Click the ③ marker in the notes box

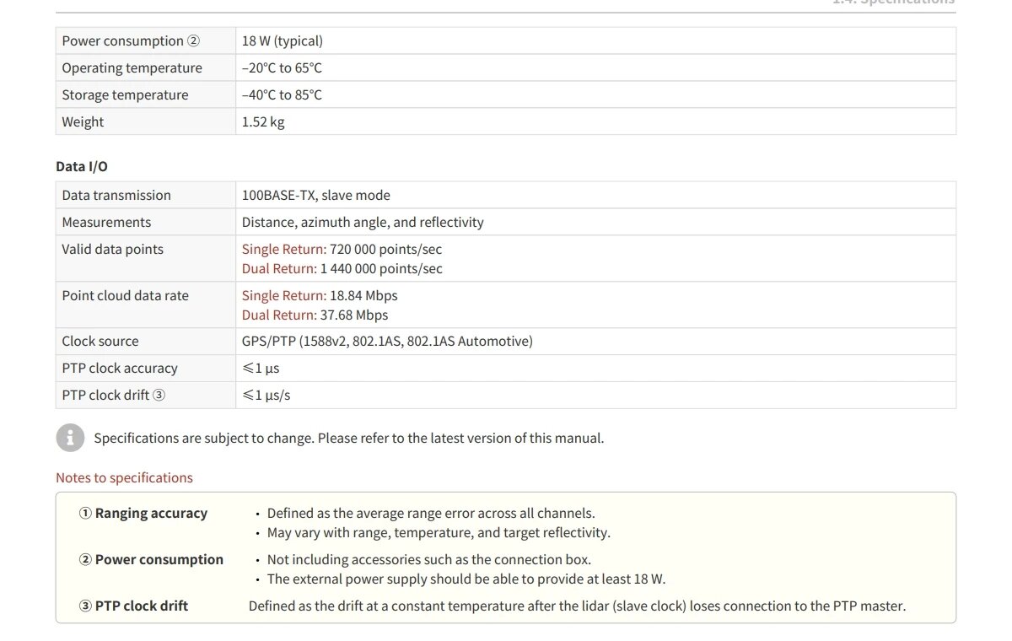(85, 606)
